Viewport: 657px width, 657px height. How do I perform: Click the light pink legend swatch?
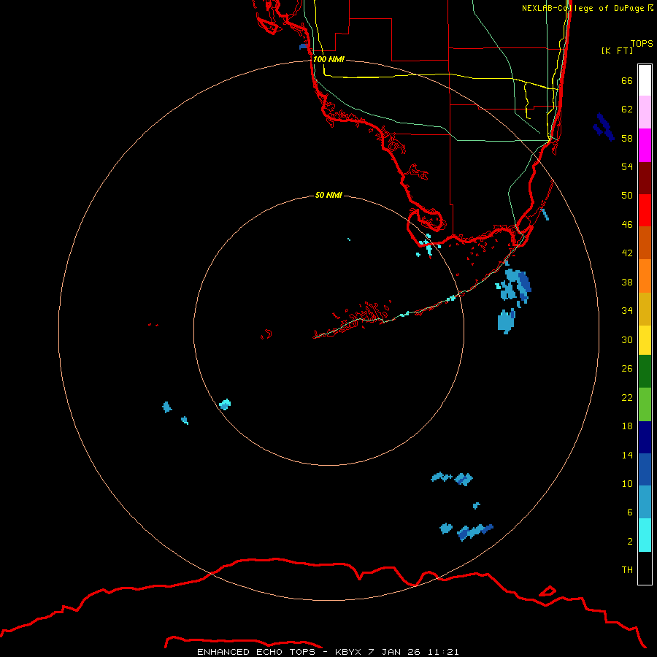(645, 112)
